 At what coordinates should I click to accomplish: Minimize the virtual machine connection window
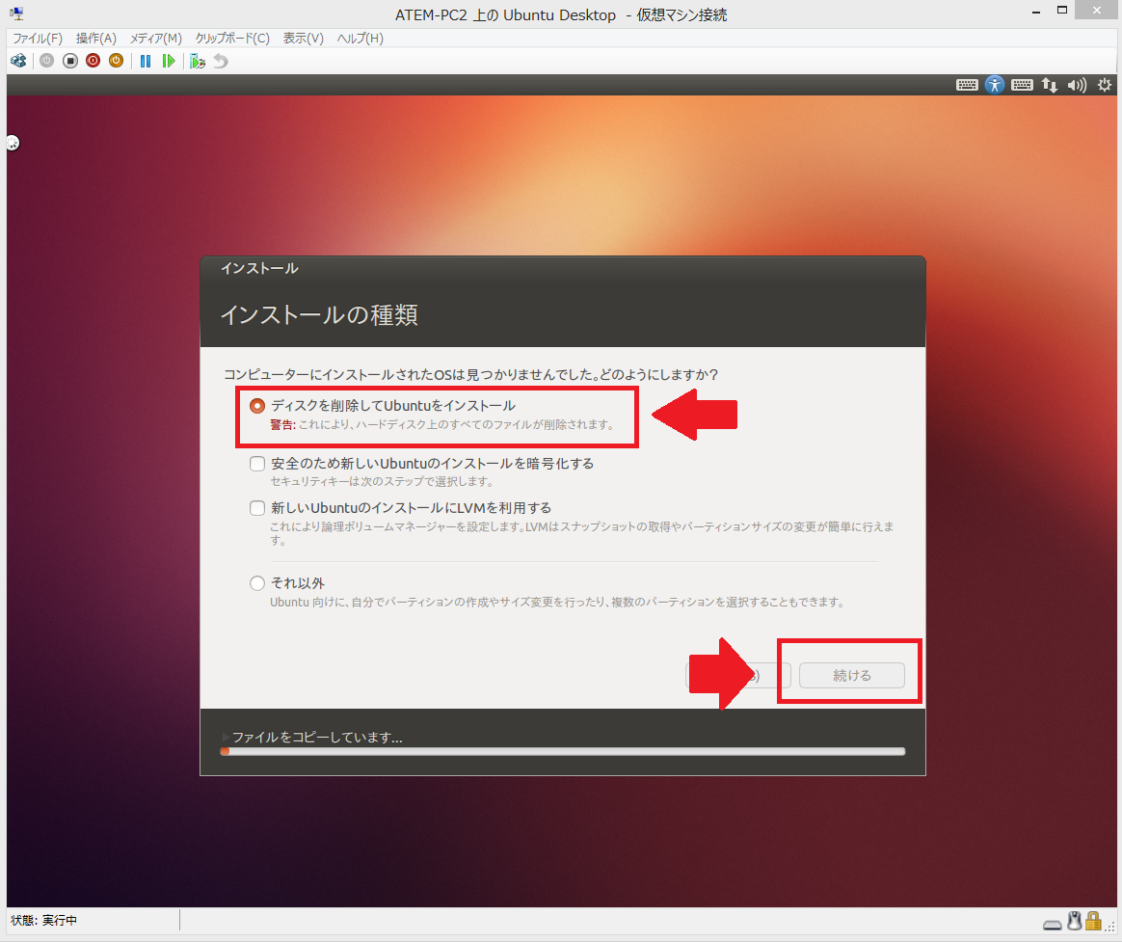point(1035,13)
